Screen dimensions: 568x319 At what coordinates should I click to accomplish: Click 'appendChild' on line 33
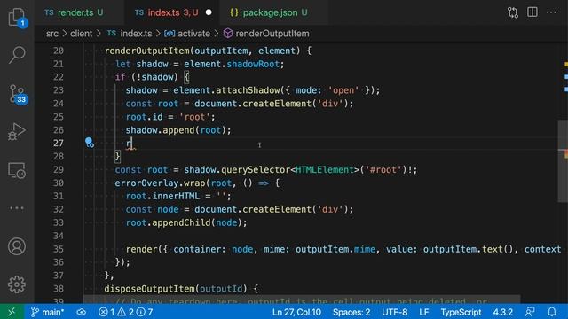[181, 222]
